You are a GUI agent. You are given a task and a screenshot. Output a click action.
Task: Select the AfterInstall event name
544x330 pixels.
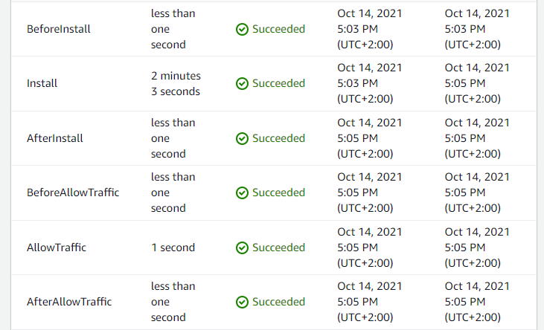point(55,138)
